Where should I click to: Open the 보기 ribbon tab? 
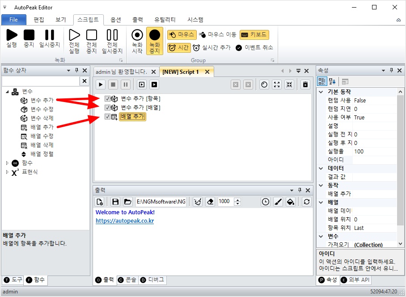coord(61,20)
